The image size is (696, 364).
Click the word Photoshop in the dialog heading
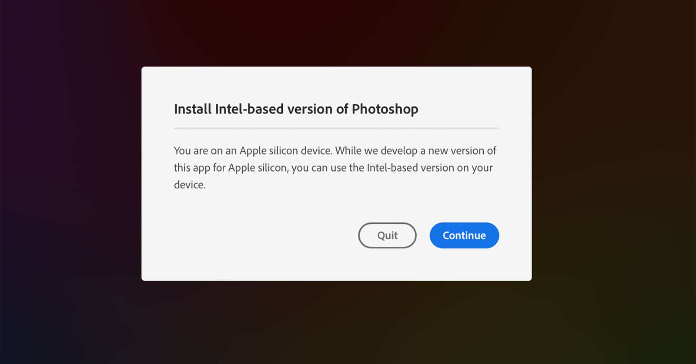[x=385, y=109]
